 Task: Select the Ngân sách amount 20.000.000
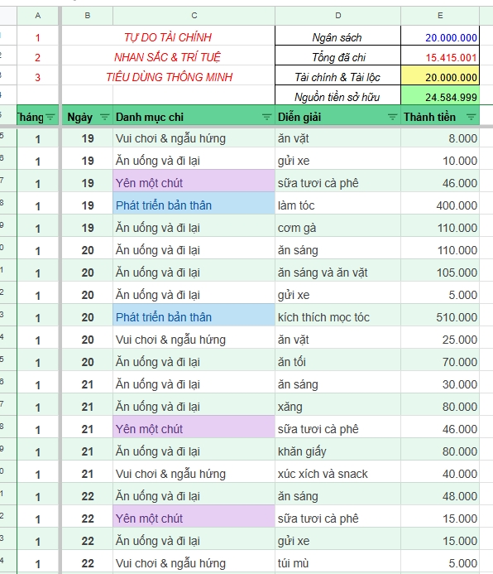pos(440,36)
